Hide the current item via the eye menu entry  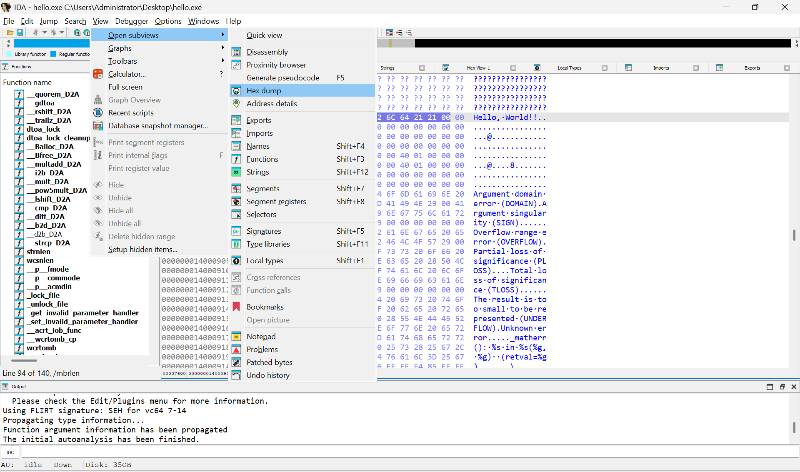[x=115, y=185]
